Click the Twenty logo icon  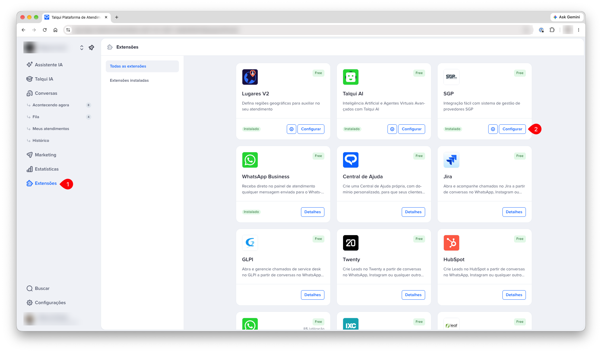click(x=351, y=243)
